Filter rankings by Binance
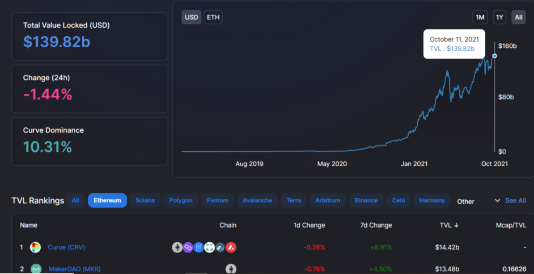The height and width of the screenshot is (274, 534). coord(366,200)
